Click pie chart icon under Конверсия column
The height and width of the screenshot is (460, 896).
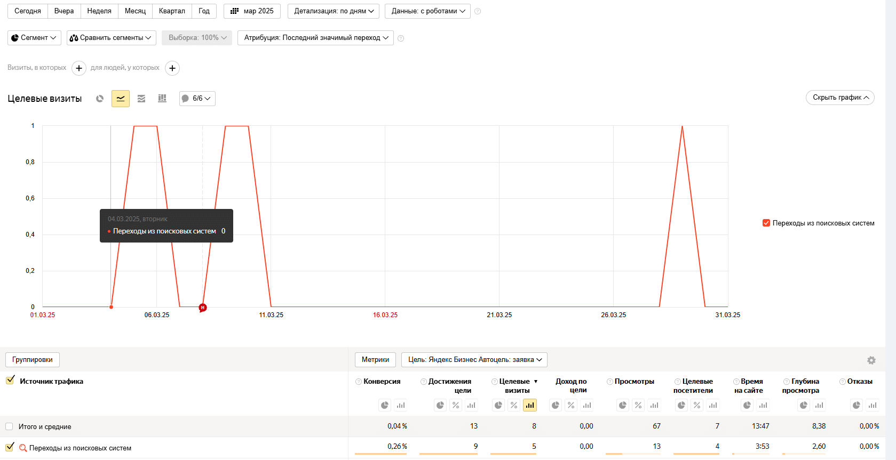[385, 405]
